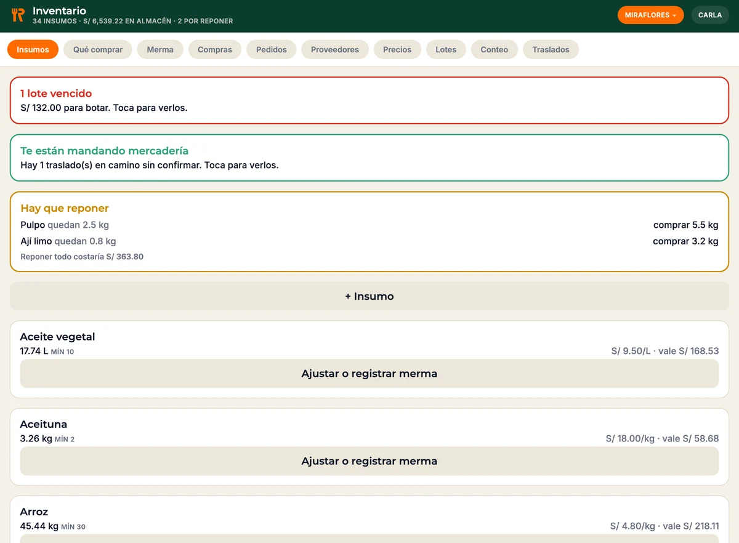Screen dimensions: 739x543
Task: Open the Miraflores location dropdown
Action: click(x=650, y=15)
